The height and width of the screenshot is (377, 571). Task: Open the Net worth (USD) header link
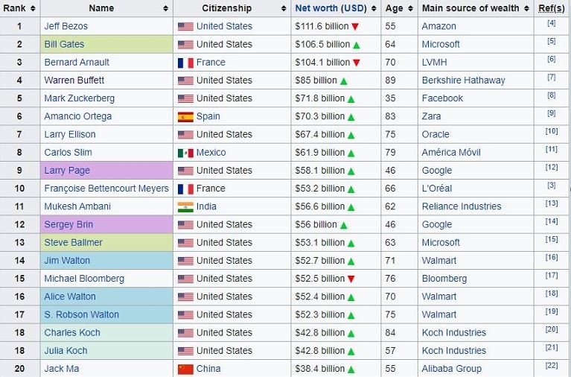tap(331, 8)
